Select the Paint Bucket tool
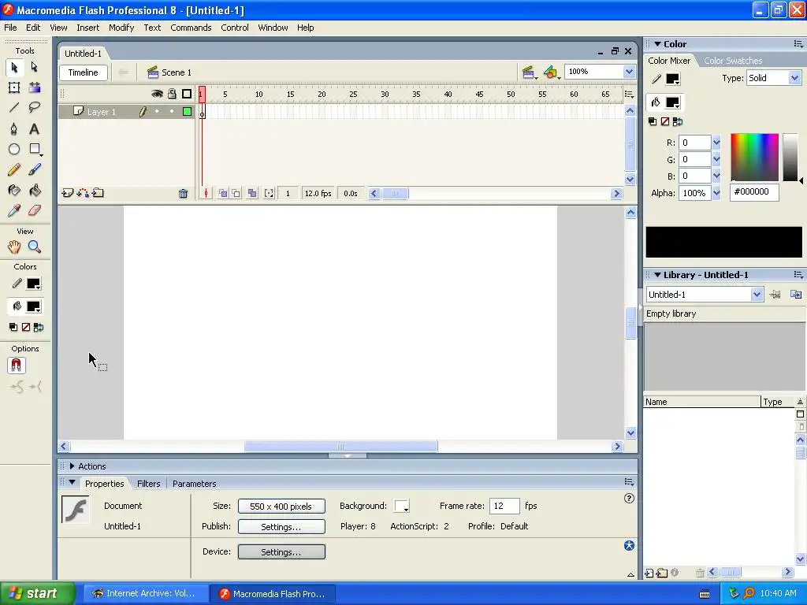Image resolution: width=807 pixels, height=605 pixels. click(35, 191)
